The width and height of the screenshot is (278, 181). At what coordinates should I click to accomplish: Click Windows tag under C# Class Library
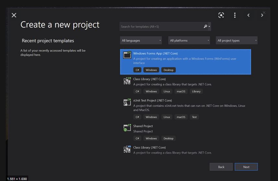[151, 91]
